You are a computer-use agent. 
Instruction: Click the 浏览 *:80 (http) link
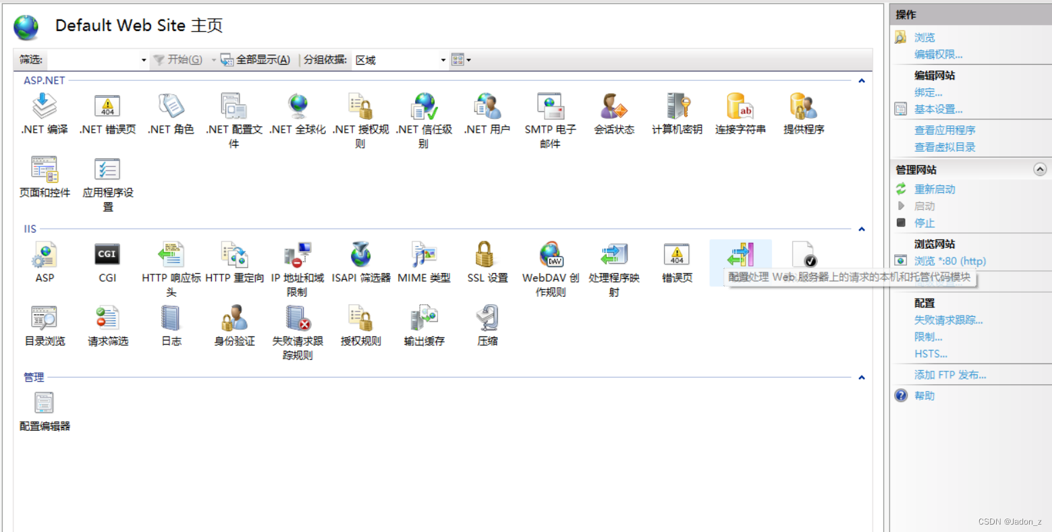950,261
